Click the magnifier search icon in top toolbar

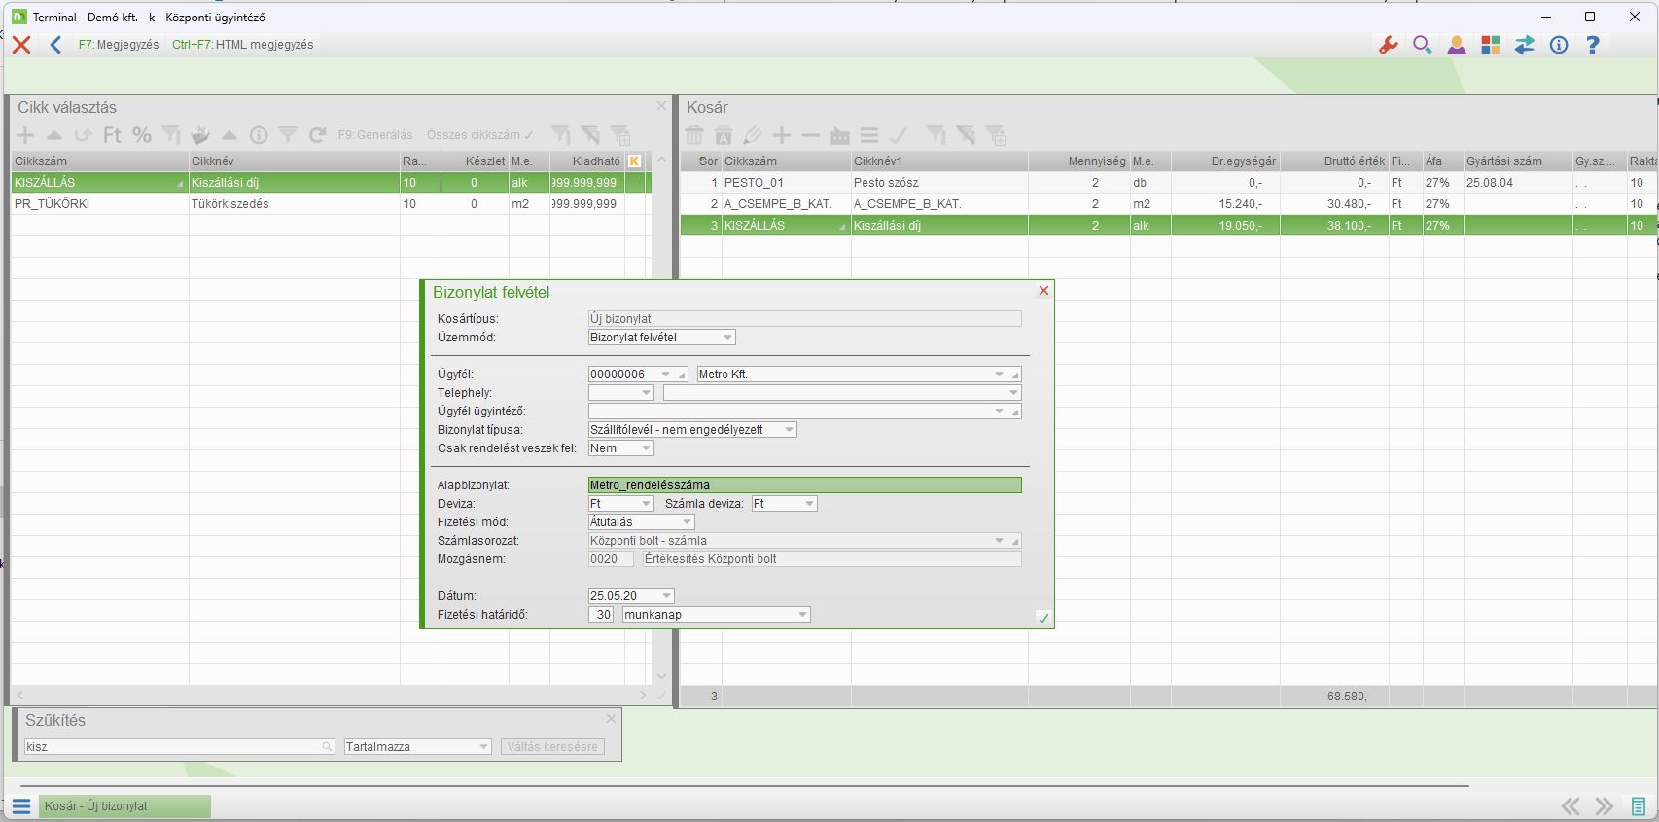coord(1422,45)
